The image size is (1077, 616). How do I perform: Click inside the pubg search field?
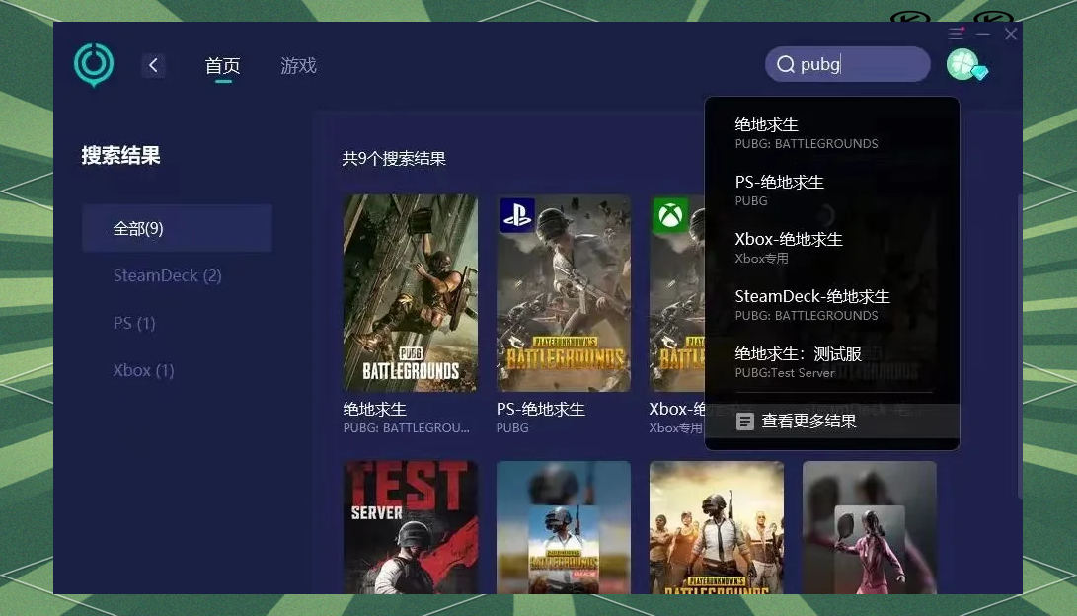[x=848, y=64]
